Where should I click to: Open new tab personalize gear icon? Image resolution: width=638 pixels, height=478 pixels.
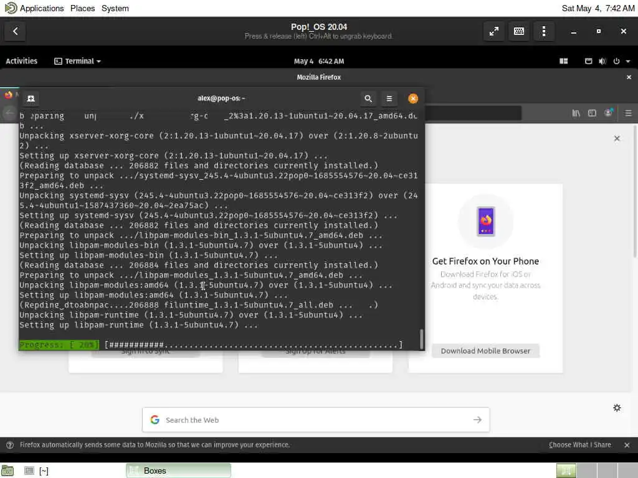(x=617, y=408)
